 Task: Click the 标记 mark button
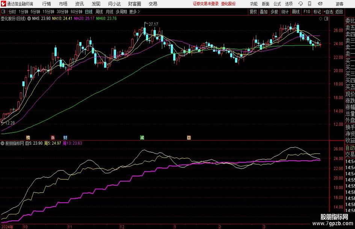coord(317,12)
